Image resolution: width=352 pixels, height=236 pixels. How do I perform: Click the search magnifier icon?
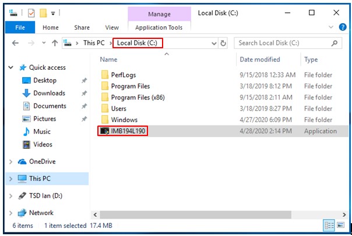coord(335,43)
